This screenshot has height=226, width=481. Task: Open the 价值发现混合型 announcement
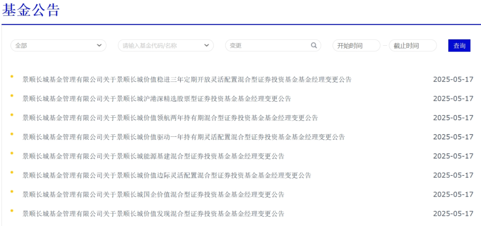153,214
